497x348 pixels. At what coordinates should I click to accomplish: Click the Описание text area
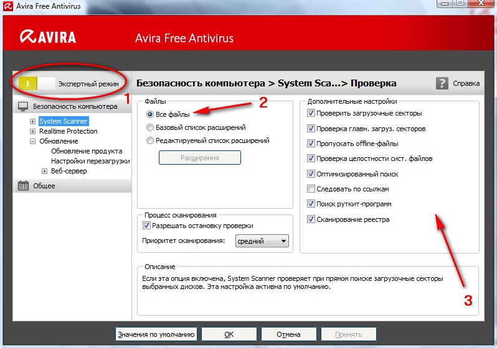(x=308, y=291)
